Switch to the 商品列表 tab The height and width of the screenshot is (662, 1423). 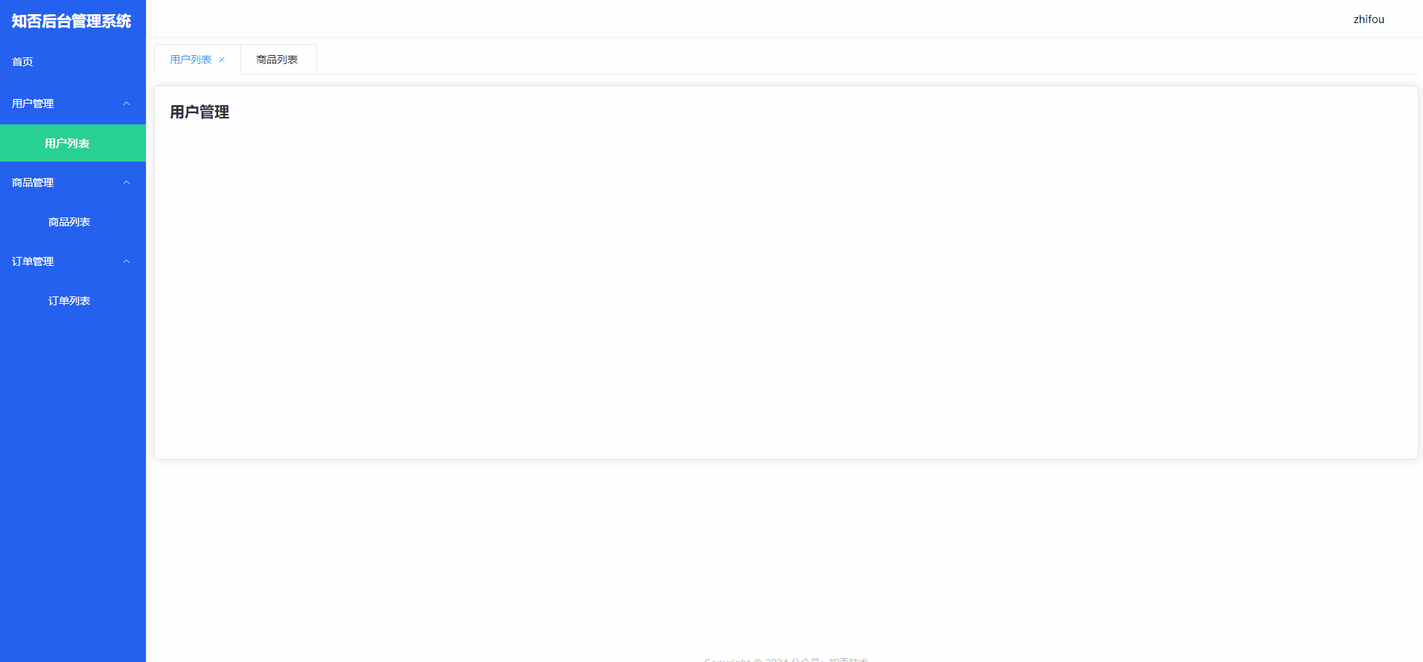[278, 60]
